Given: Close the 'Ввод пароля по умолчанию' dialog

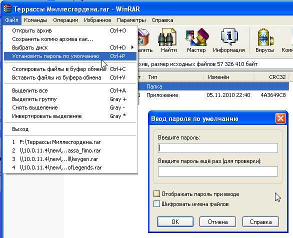Looking at the screenshot, I should tap(280, 118).
